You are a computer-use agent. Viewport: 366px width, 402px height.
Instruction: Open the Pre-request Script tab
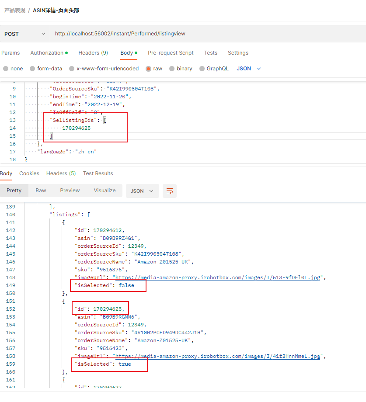pos(171,53)
